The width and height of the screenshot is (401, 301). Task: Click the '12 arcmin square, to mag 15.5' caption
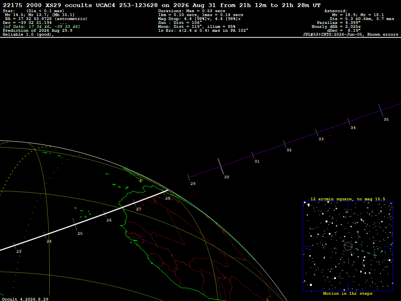(348, 199)
